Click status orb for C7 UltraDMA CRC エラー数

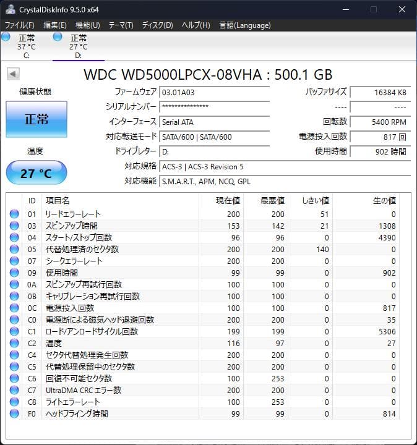click(x=14, y=390)
